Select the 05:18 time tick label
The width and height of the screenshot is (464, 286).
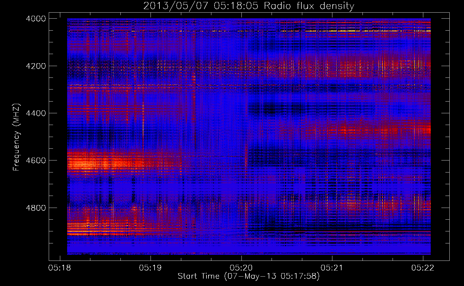pyautogui.click(x=60, y=268)
